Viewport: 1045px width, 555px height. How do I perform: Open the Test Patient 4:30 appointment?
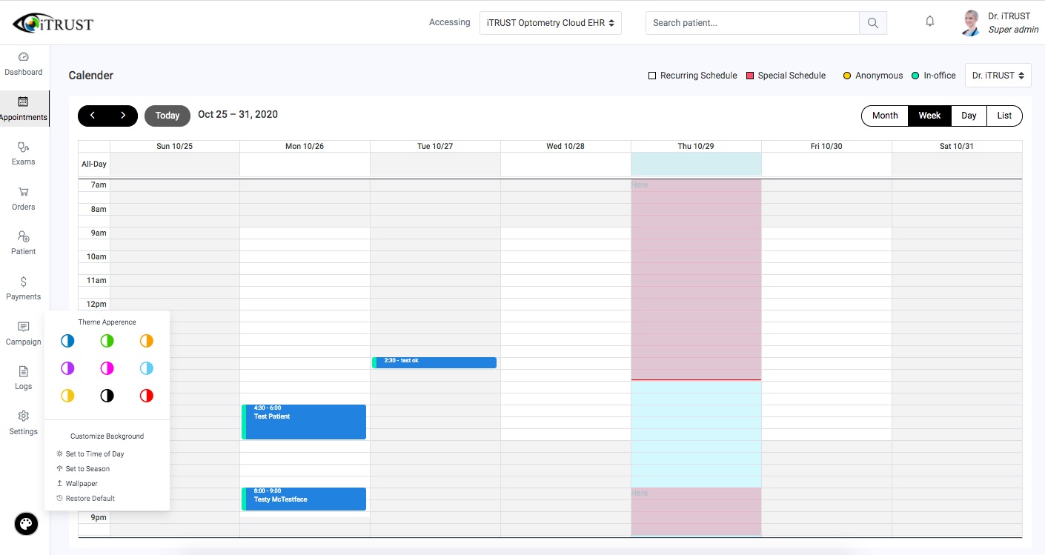305,422
